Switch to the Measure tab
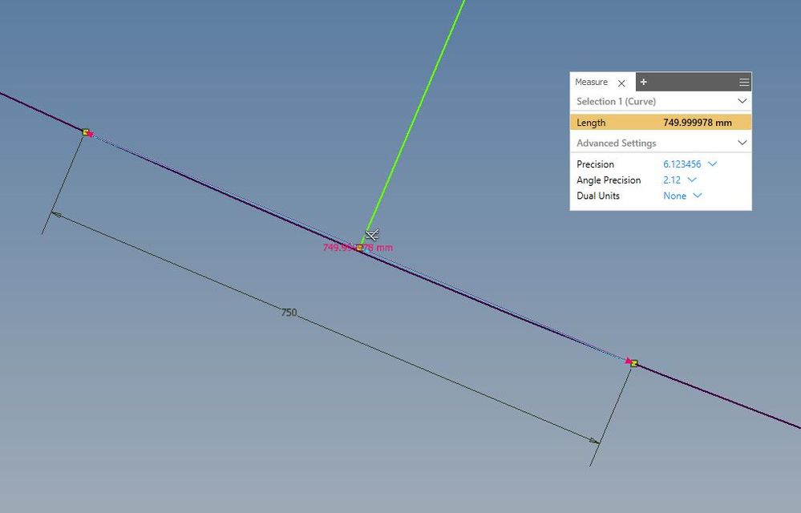Viewport: 801px width, 513px height. click(591, 82)
